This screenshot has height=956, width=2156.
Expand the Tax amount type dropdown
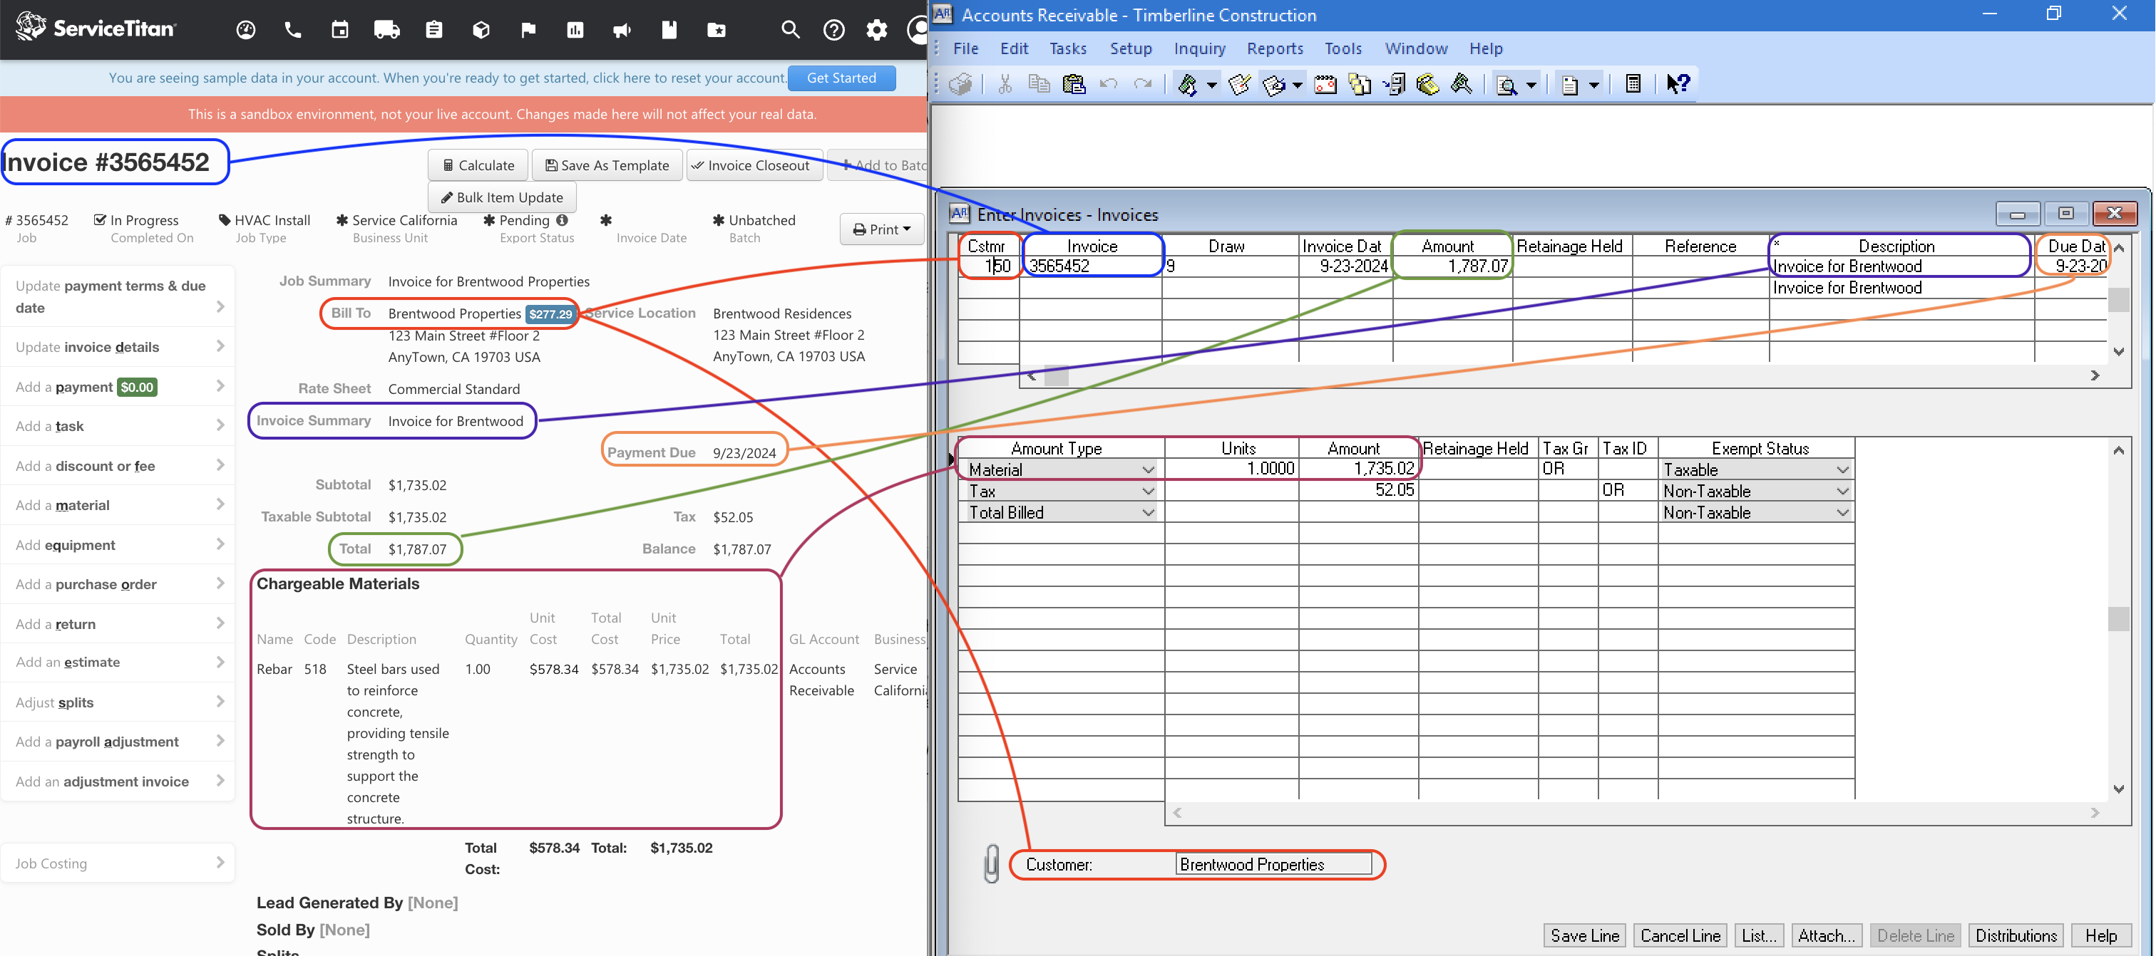(1146, 492)
